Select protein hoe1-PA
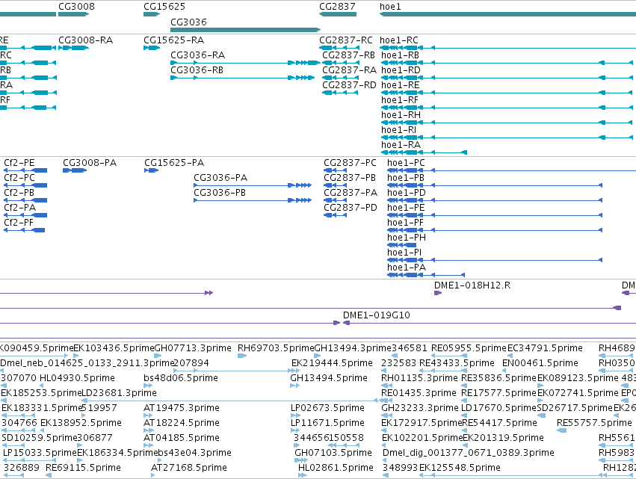The height and width of the screenshot is (479, 636). point(407,268)
